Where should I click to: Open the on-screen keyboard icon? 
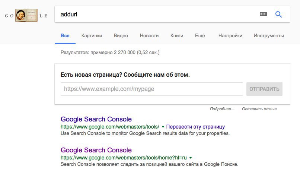(x=263, y=14)
